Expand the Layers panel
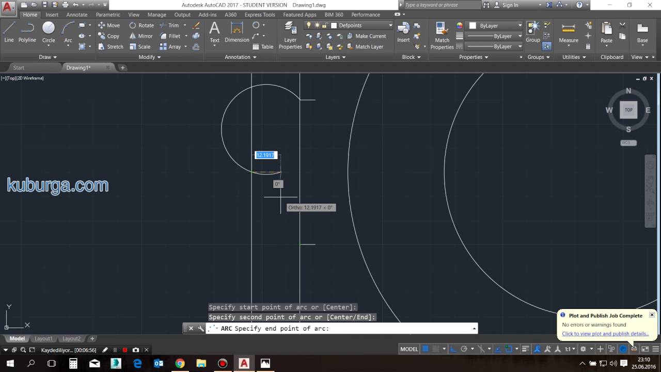Viewport: 661px width, 372px height. pyautogui.click(x=336, y=57)
